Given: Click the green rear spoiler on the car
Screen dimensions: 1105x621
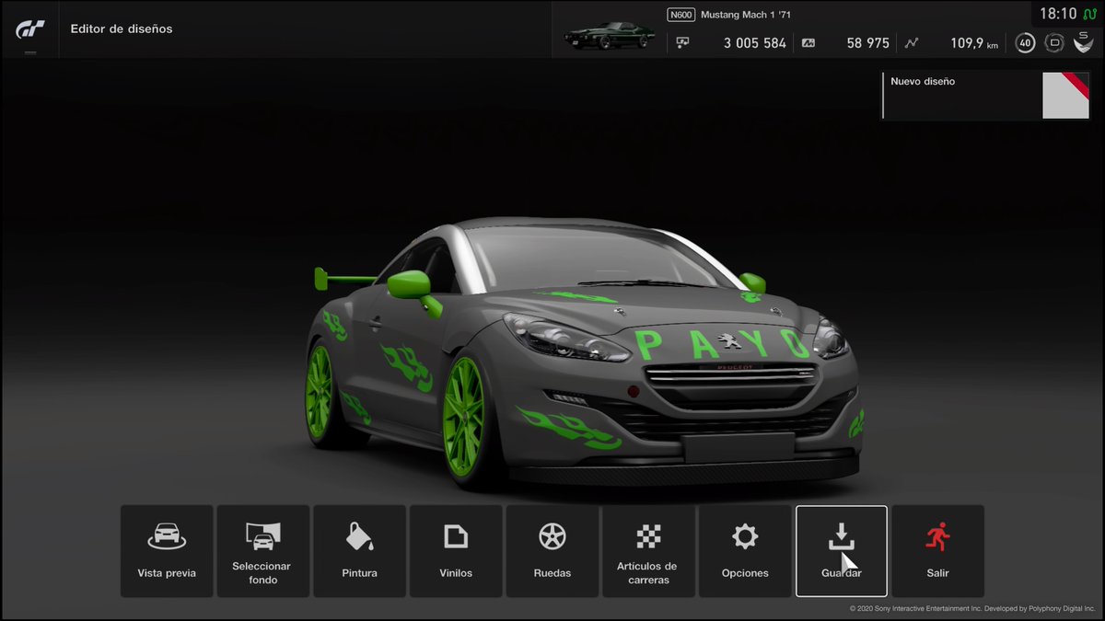Looking at the screenshot, I should tap(345, 278).
